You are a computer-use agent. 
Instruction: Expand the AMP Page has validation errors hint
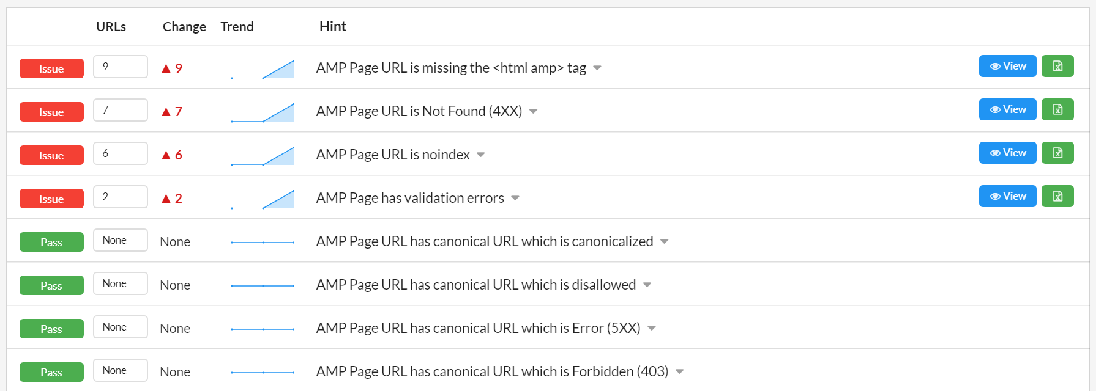515,198
